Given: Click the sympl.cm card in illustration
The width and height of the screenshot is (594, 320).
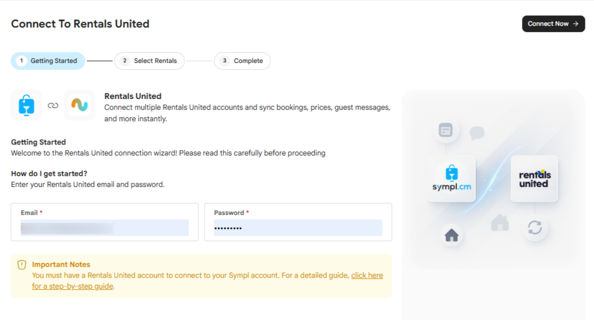Looking at the screenshot, I should pos(451,178).
